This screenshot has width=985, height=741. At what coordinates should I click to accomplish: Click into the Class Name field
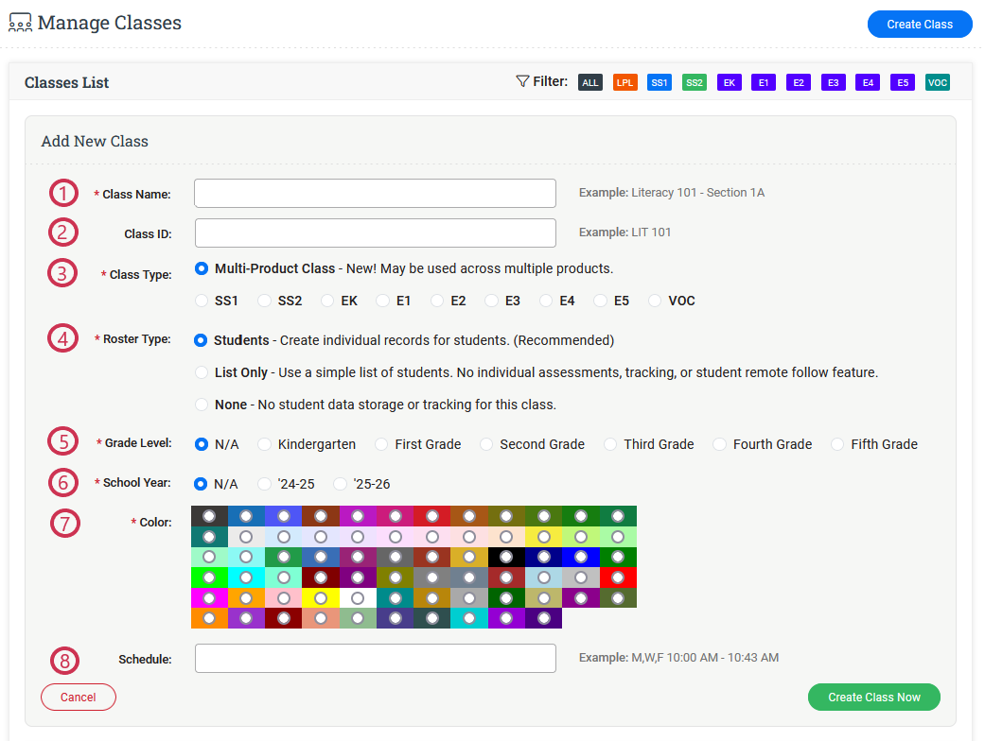(375, 193)
